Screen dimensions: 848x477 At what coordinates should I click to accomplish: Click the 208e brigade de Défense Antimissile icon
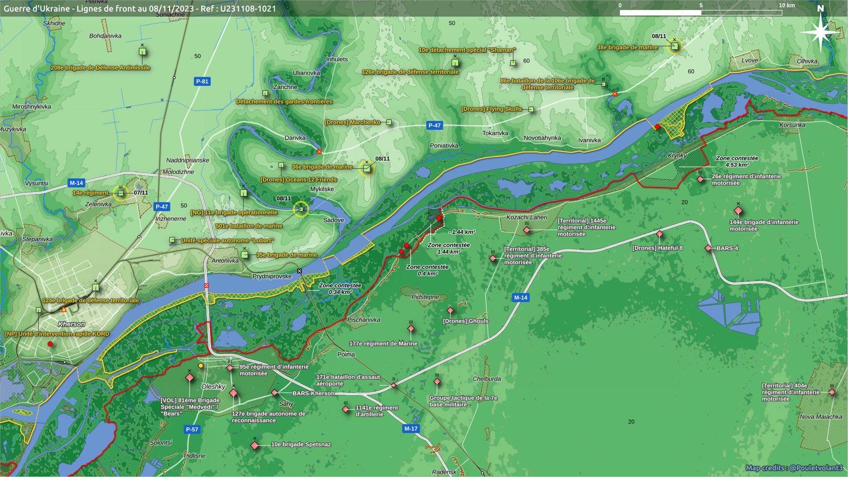pos(142,51)
